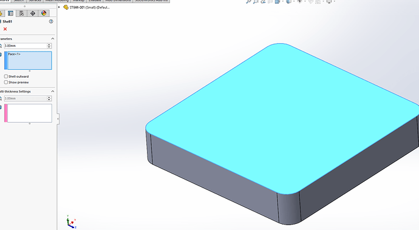Enable the Show preview checkbox

pos(6,83)
